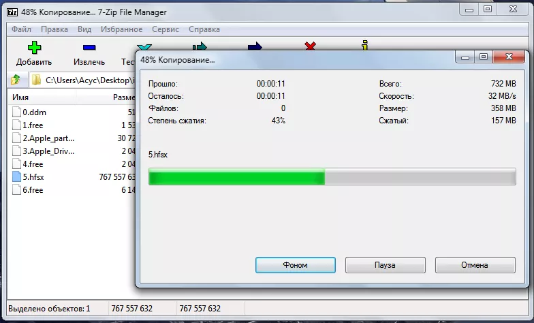Click the 0.ddm file icon

[16, 112]
